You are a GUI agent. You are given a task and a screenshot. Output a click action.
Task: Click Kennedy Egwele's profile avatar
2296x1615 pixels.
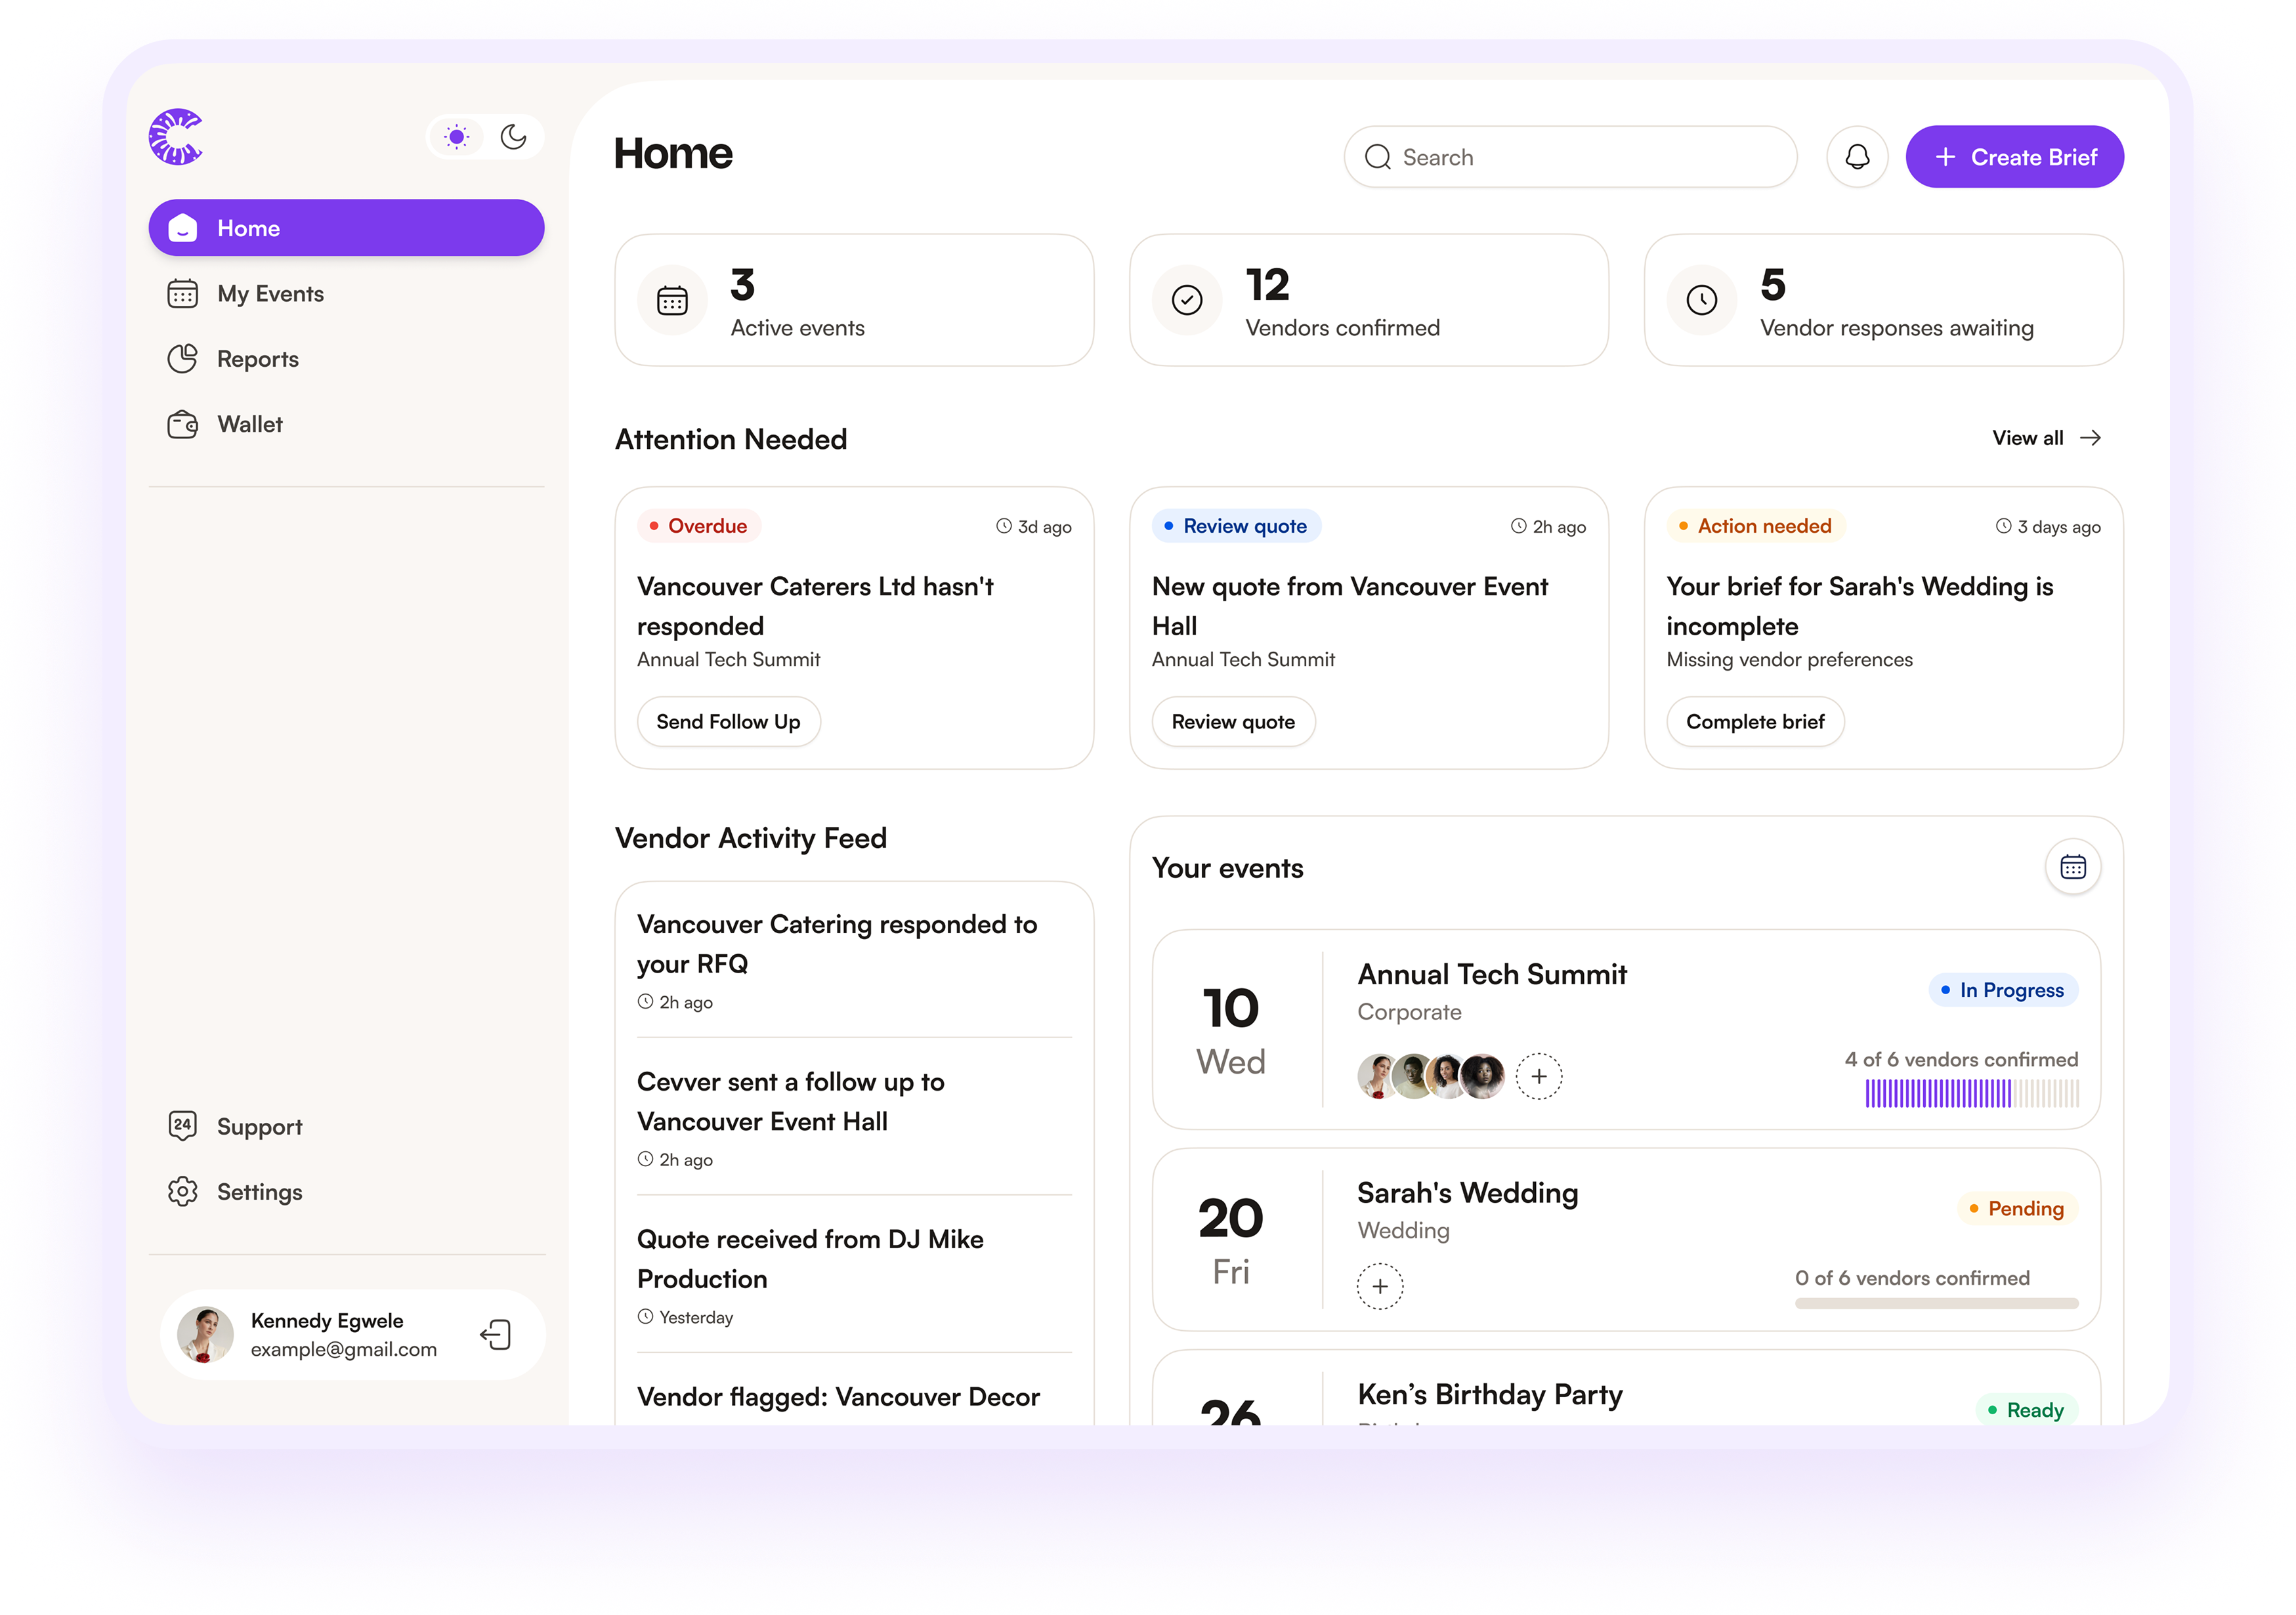[x=205, y=1335]
